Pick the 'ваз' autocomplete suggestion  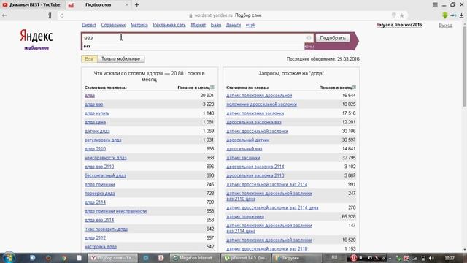(193, 46)
